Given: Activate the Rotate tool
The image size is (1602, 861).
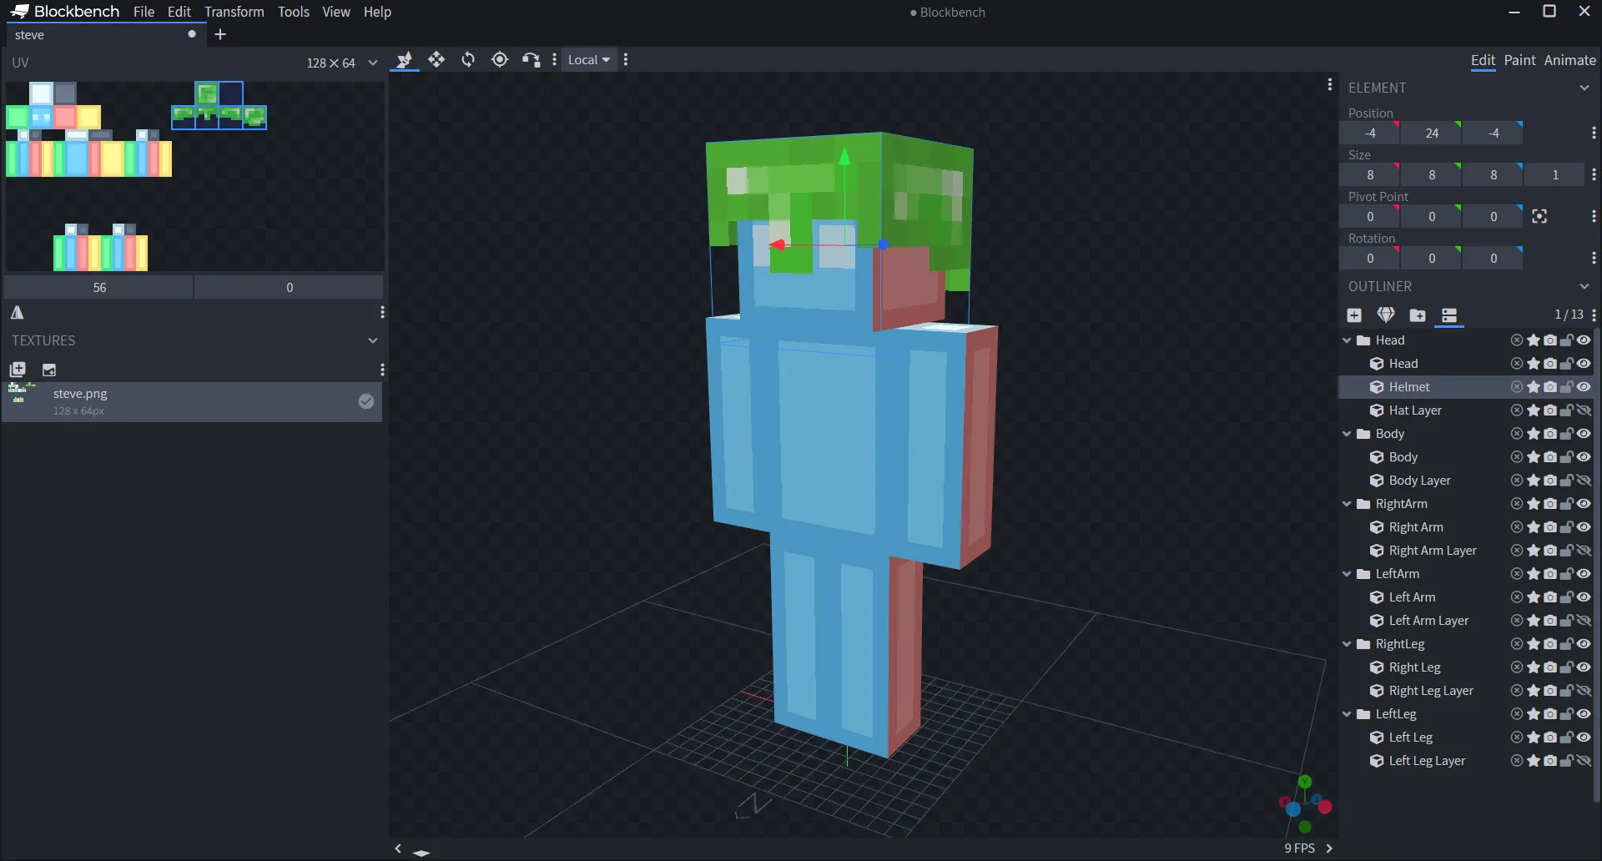Looking at the screenshot, I should coord(468,59).
